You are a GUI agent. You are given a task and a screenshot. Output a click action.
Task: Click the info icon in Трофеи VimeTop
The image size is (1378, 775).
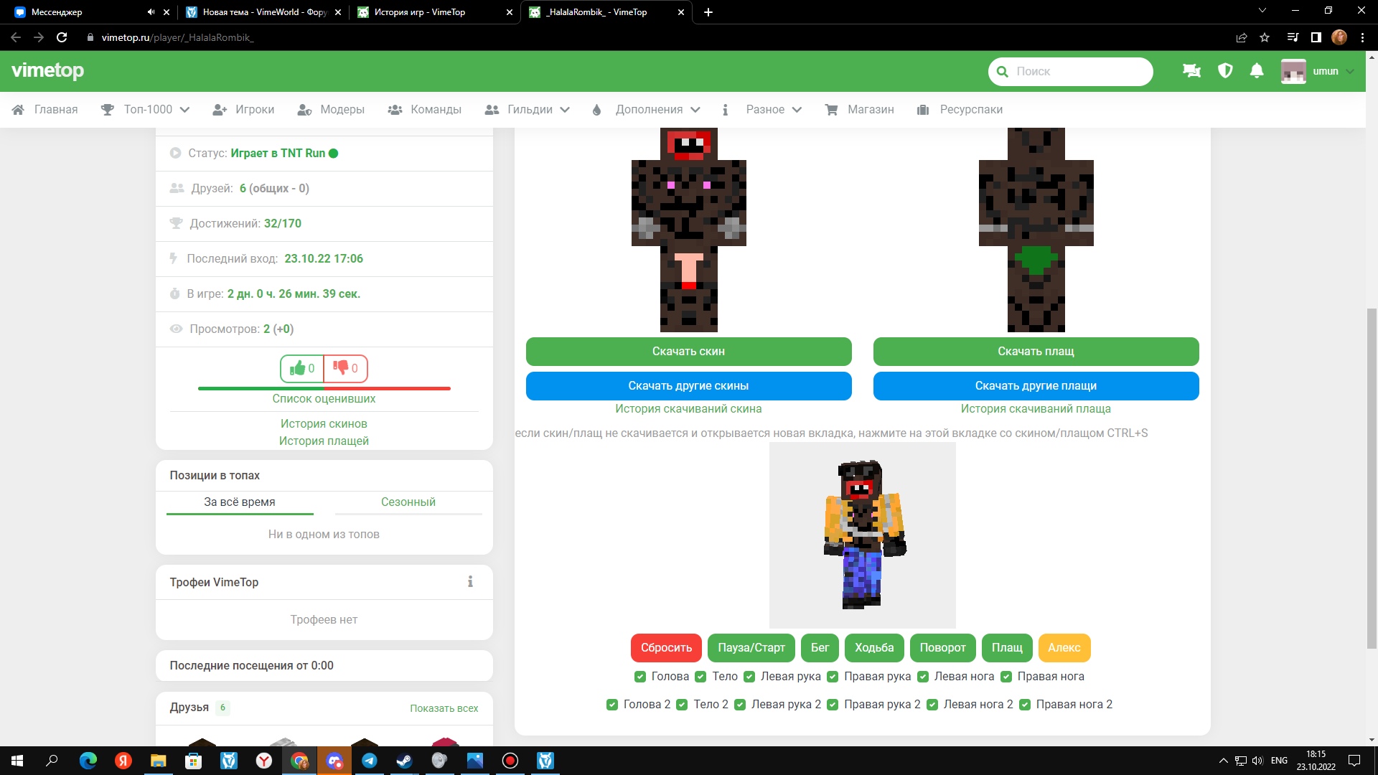pyautogui.click(x=470, y=582)
